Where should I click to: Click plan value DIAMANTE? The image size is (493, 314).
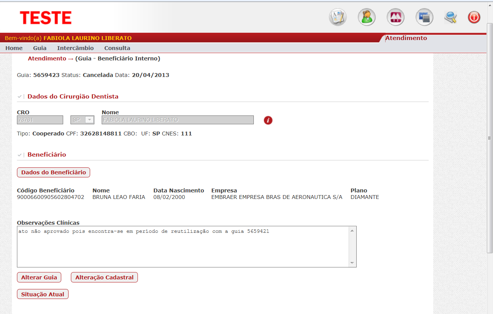(x=365, y=197)
